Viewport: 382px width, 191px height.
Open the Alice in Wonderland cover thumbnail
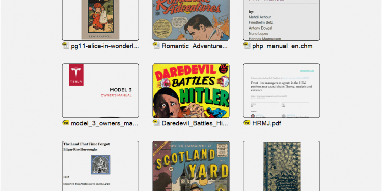(100, 20)
